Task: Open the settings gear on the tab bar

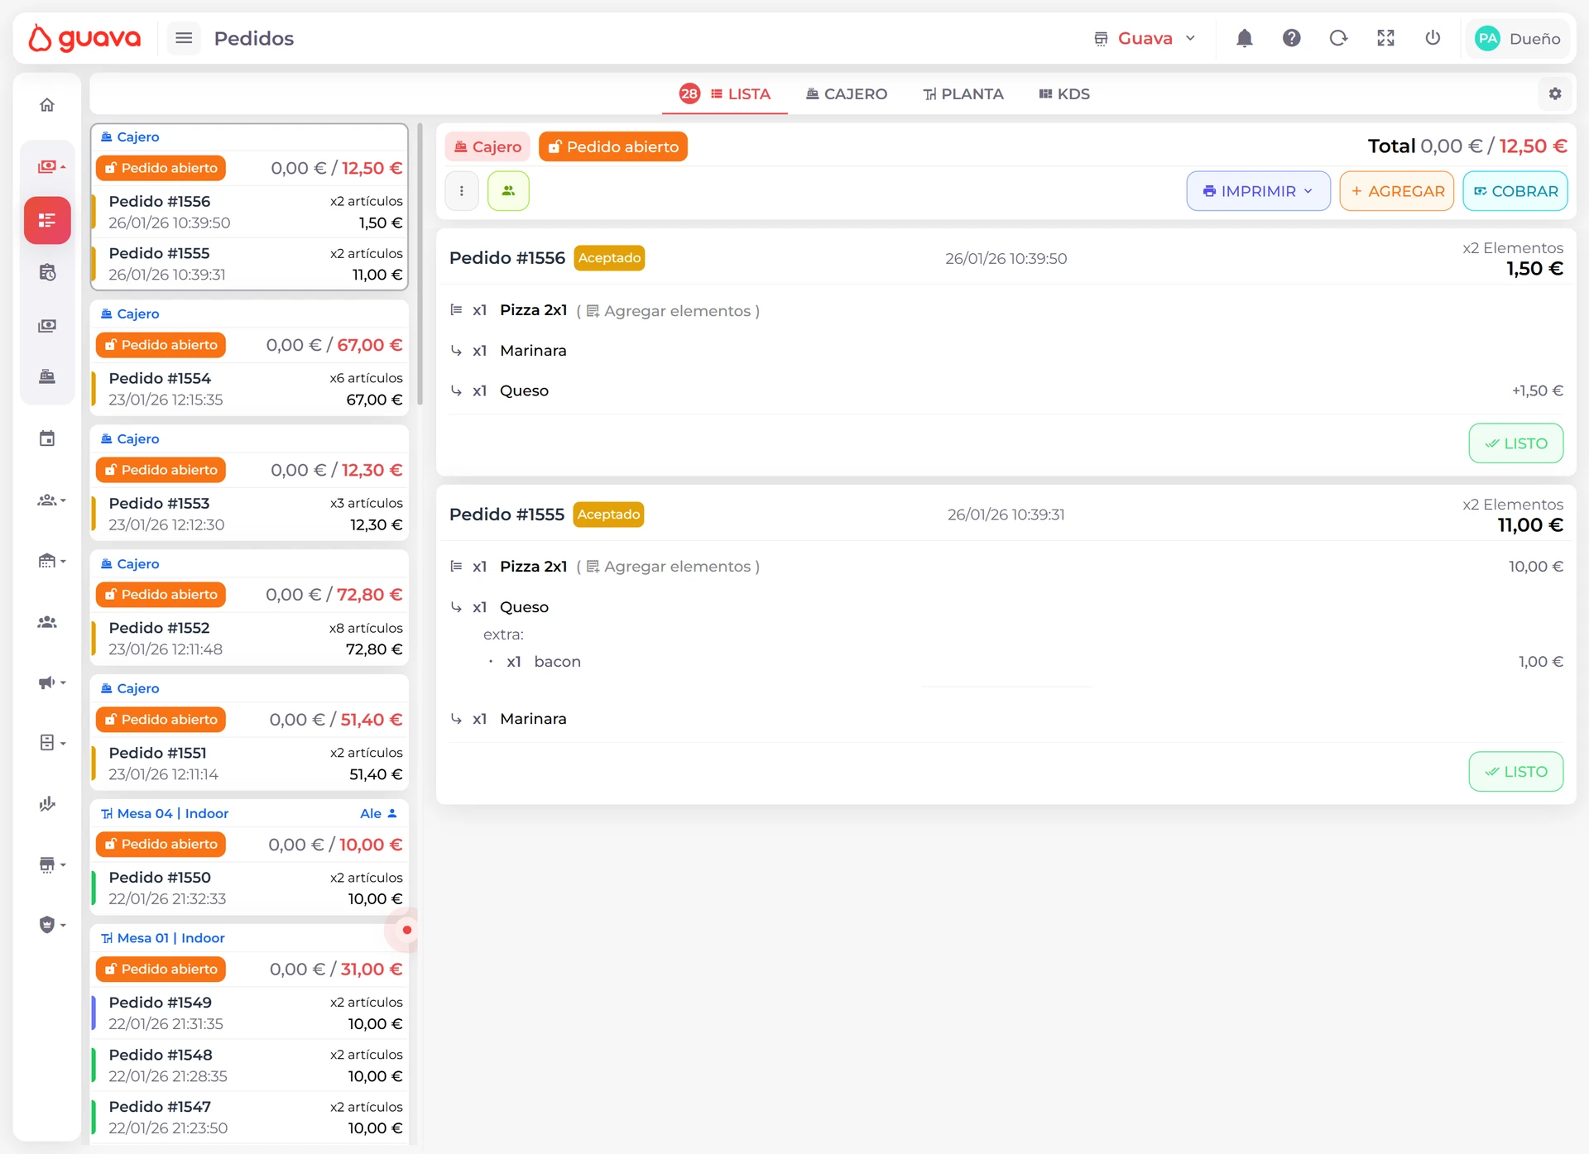Action: 1555,94
